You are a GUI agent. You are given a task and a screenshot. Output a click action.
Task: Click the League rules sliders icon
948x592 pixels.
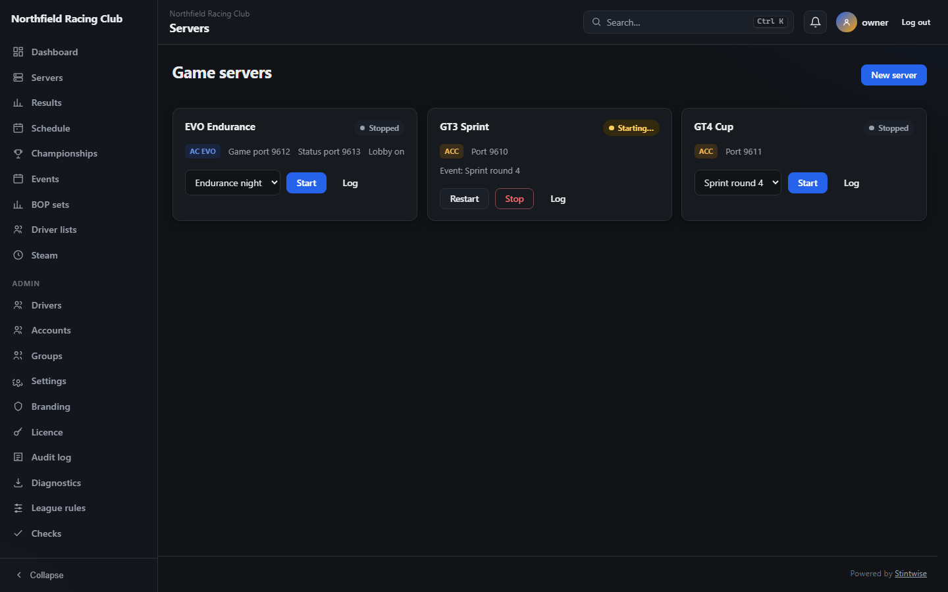pyautogui.click(x=18, y=508)
